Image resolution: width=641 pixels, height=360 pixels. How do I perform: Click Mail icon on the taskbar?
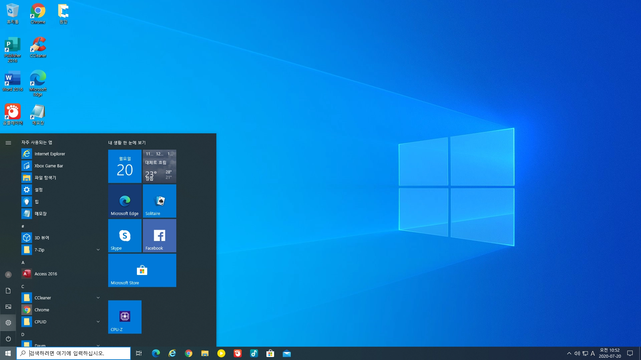tap(286, 353)
